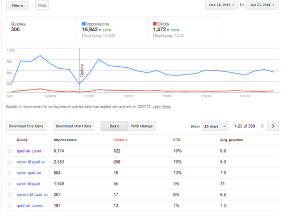The height and width of the screenshot is (212, 286).
Task: Expand the 25 rows show dropdown
Action: tap(215, 126)
